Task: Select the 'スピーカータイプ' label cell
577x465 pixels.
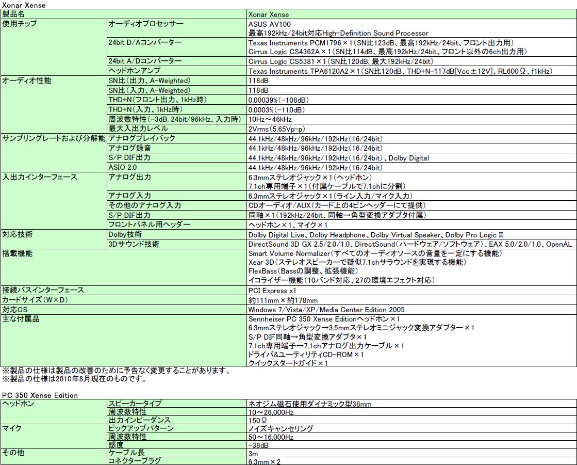Action: click(177, 404)
